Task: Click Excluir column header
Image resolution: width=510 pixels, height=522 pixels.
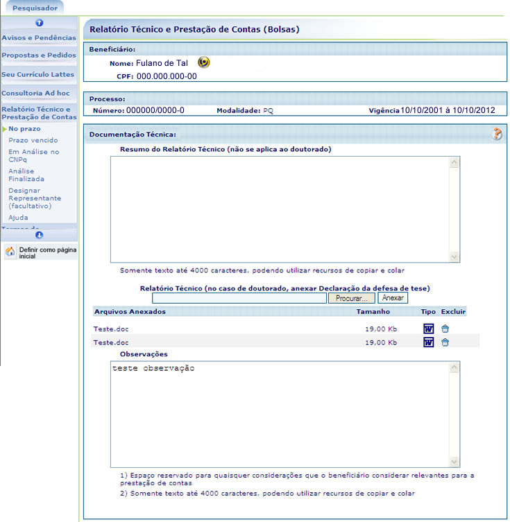Action: [x=453, y=311]
